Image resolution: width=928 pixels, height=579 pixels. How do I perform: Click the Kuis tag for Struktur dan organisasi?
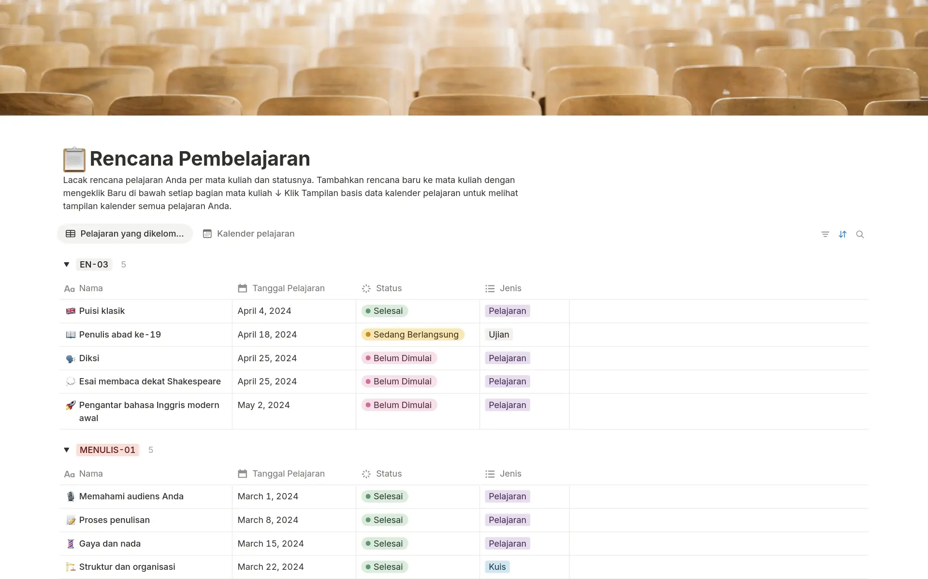tap(497, 567)
